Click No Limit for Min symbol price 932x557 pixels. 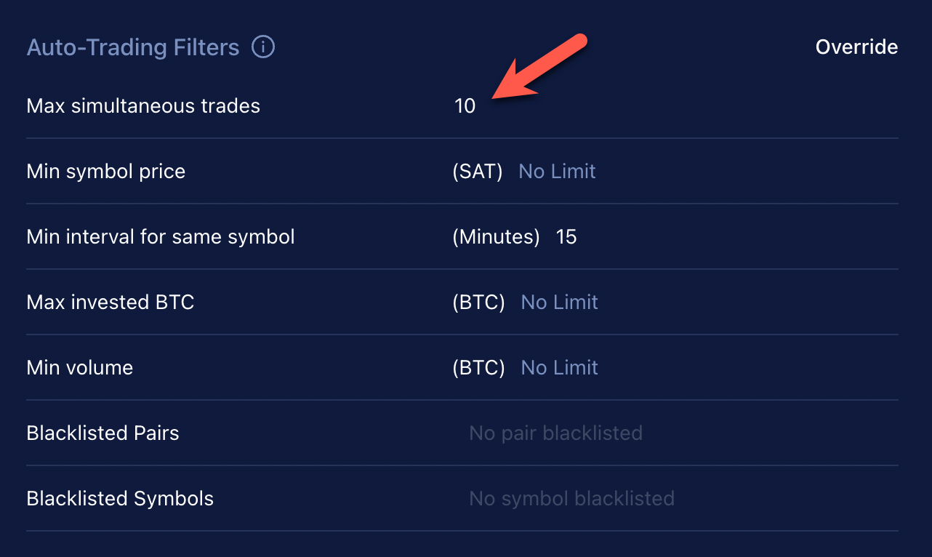(x=557, y=172)
